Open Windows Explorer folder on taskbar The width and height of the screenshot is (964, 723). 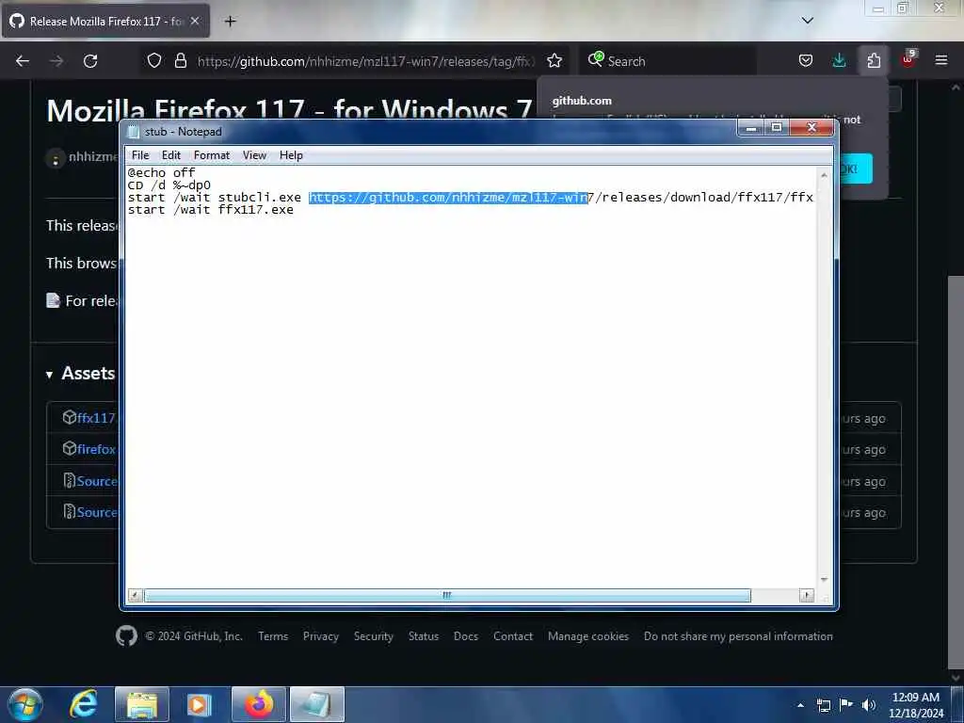click(142, 704)
